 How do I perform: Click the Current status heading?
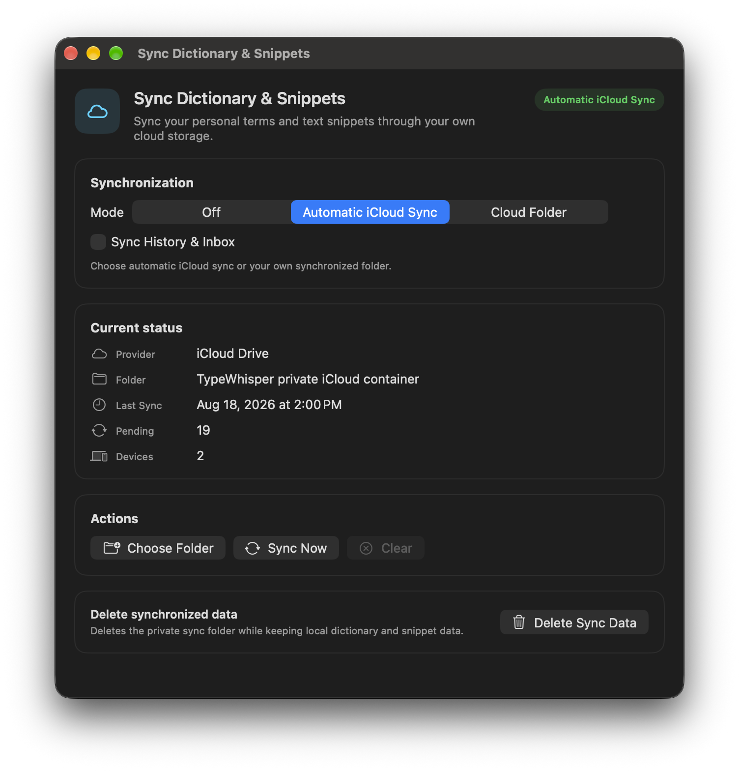pos(137,328)
